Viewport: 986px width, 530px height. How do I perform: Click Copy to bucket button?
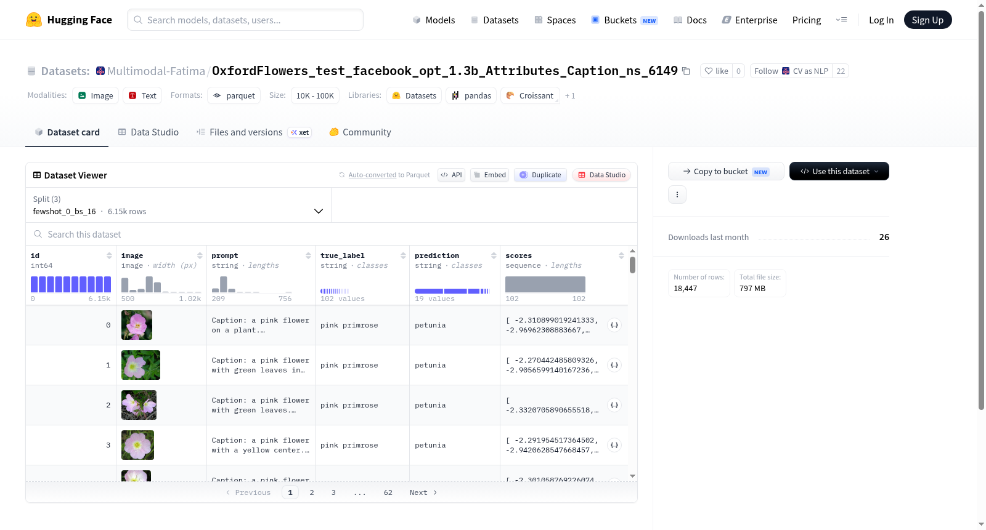click(726, 171)
